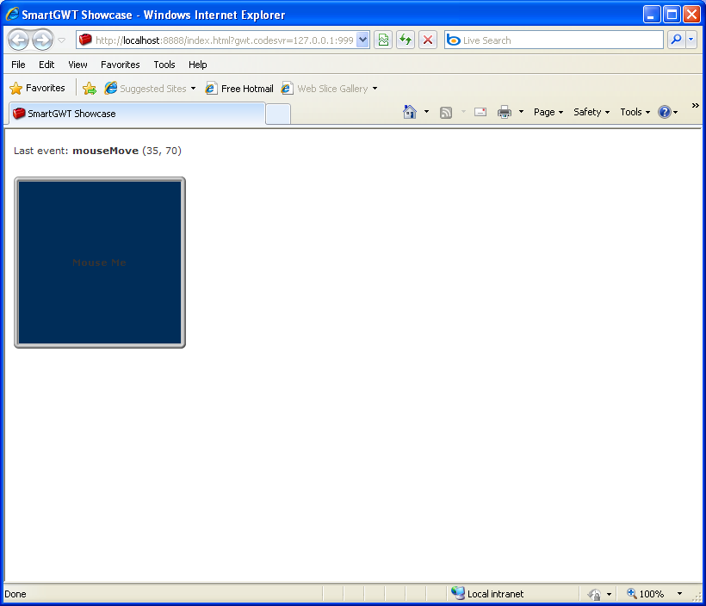Viewport: 706px width, 606px height.
Task: Refresh the page with green arrows icon
Action: [x=406, y=40]
